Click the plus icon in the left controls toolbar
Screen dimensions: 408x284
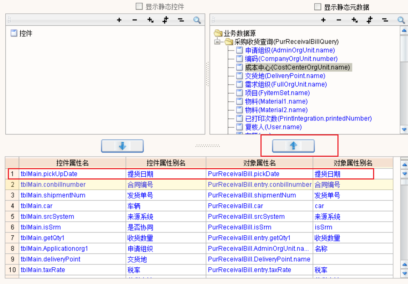click(x=119, y=20)
